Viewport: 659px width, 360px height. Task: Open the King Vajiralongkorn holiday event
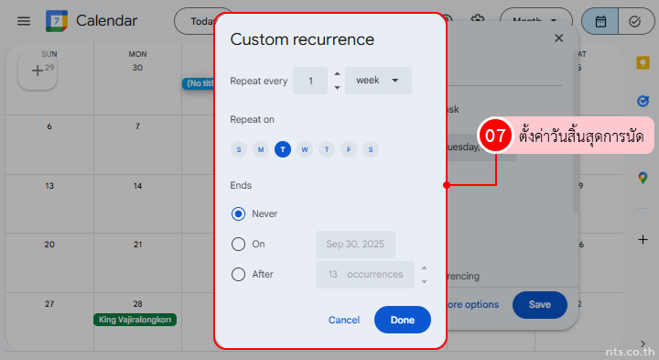pos(135,320)
